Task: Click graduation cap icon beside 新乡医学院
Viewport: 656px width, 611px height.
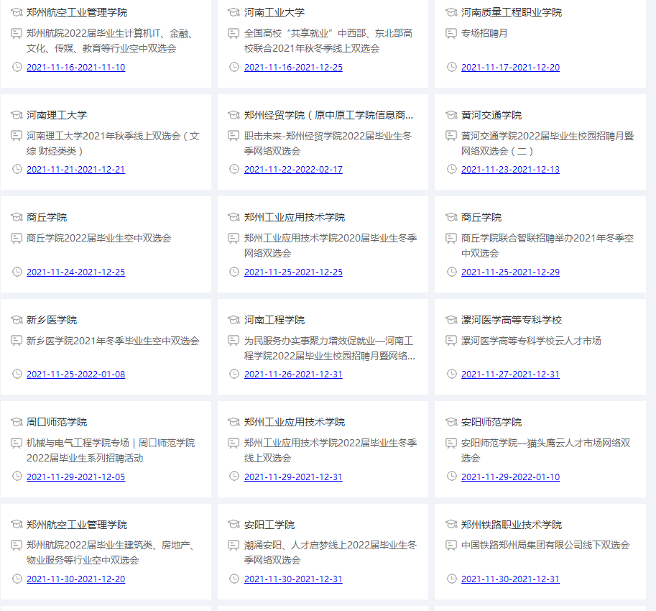Action: [17, 320]
